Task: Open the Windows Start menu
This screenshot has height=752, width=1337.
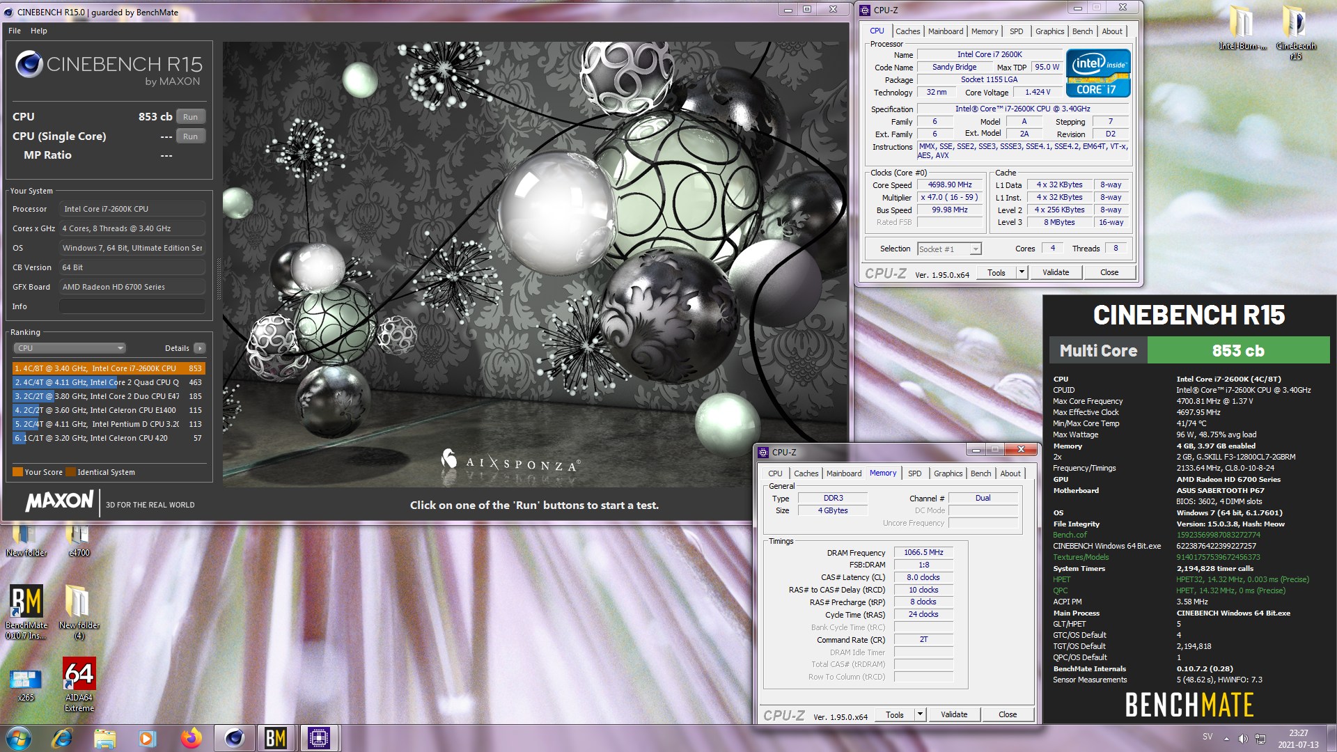Action: (18, 738)
